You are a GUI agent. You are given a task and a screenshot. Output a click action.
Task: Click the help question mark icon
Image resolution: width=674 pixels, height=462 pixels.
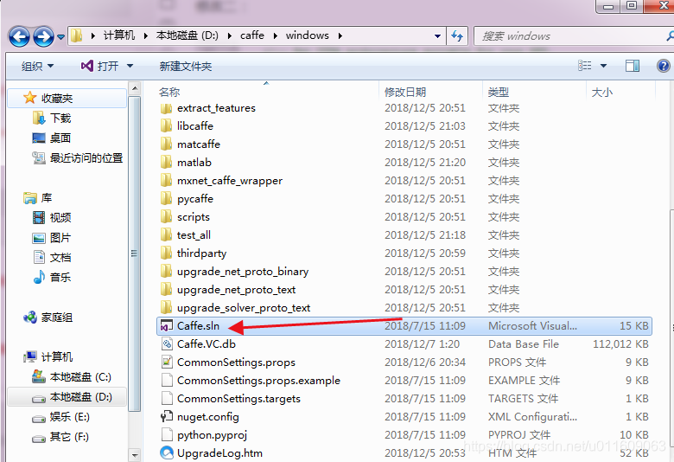tap(664, 66)
